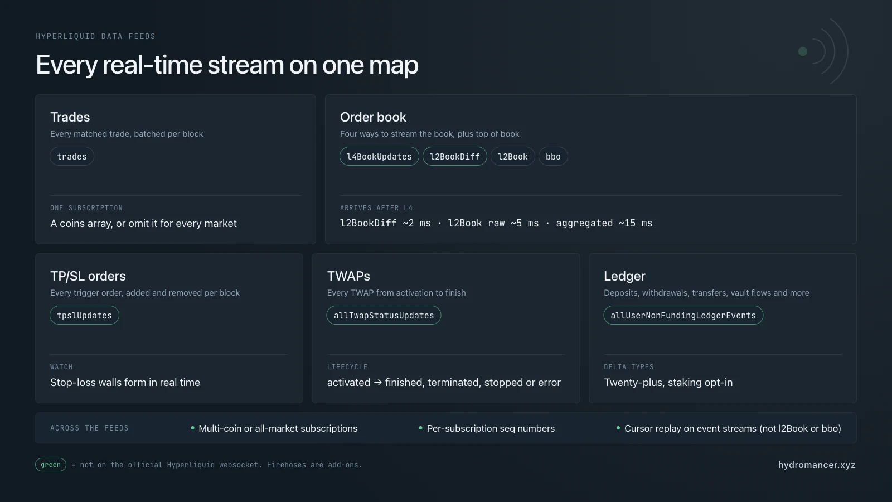Click the ACROSS THE FEEDS label
Screen dimensions: 892x502
(x=89, y=428)
